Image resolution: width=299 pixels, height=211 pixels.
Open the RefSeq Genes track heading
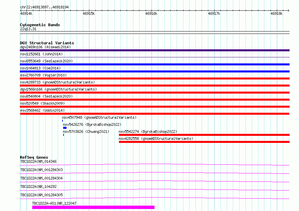click(34, 157)
